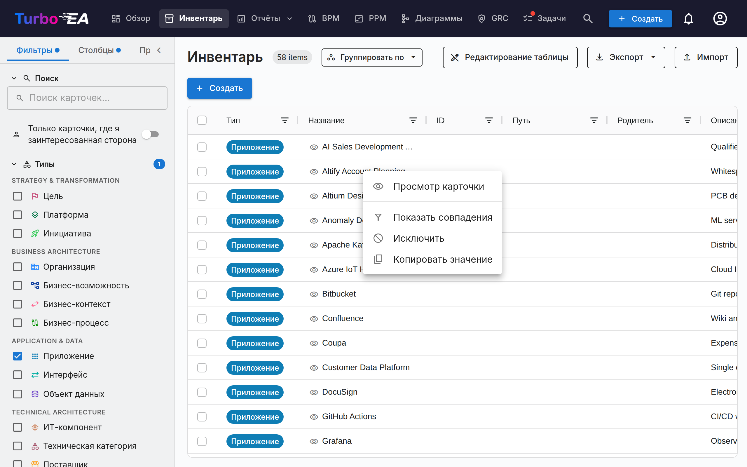Screen dimensions: 747x467
Task: Click the Импорт button
Action: tap(706, 57)
